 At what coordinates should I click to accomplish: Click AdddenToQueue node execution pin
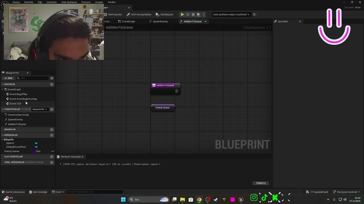(x=177, y=91)
